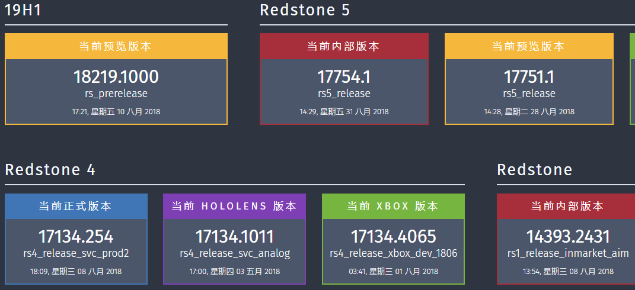
Task: Select yellow 当前预览版本 header in 19H1
Action: (x=116, y=46)
